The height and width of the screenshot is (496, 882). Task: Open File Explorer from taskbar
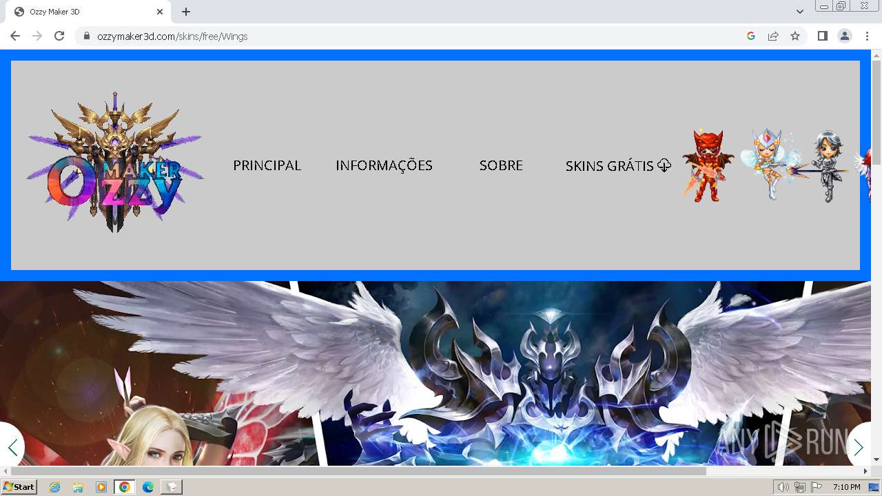(x=78, y=487)
